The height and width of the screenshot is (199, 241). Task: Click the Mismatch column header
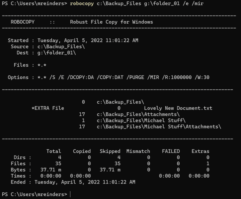138,151
